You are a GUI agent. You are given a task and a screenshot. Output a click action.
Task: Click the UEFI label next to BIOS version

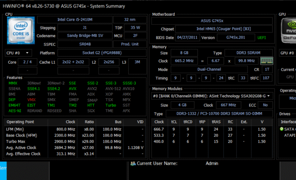[x=261, y=38]
